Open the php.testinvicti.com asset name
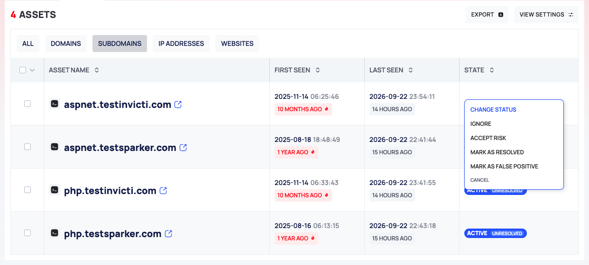 tap(110, 191)
